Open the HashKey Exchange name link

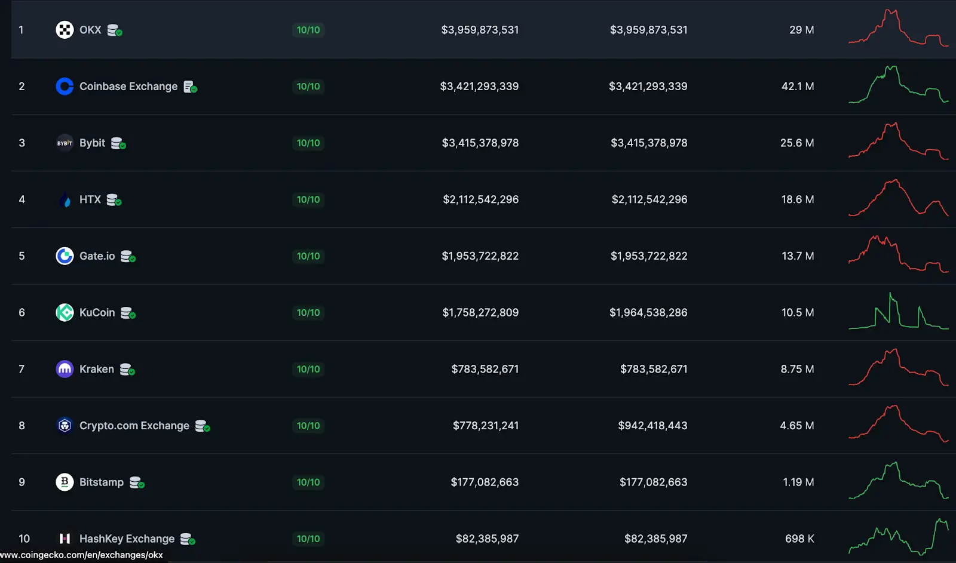point(127,539)
